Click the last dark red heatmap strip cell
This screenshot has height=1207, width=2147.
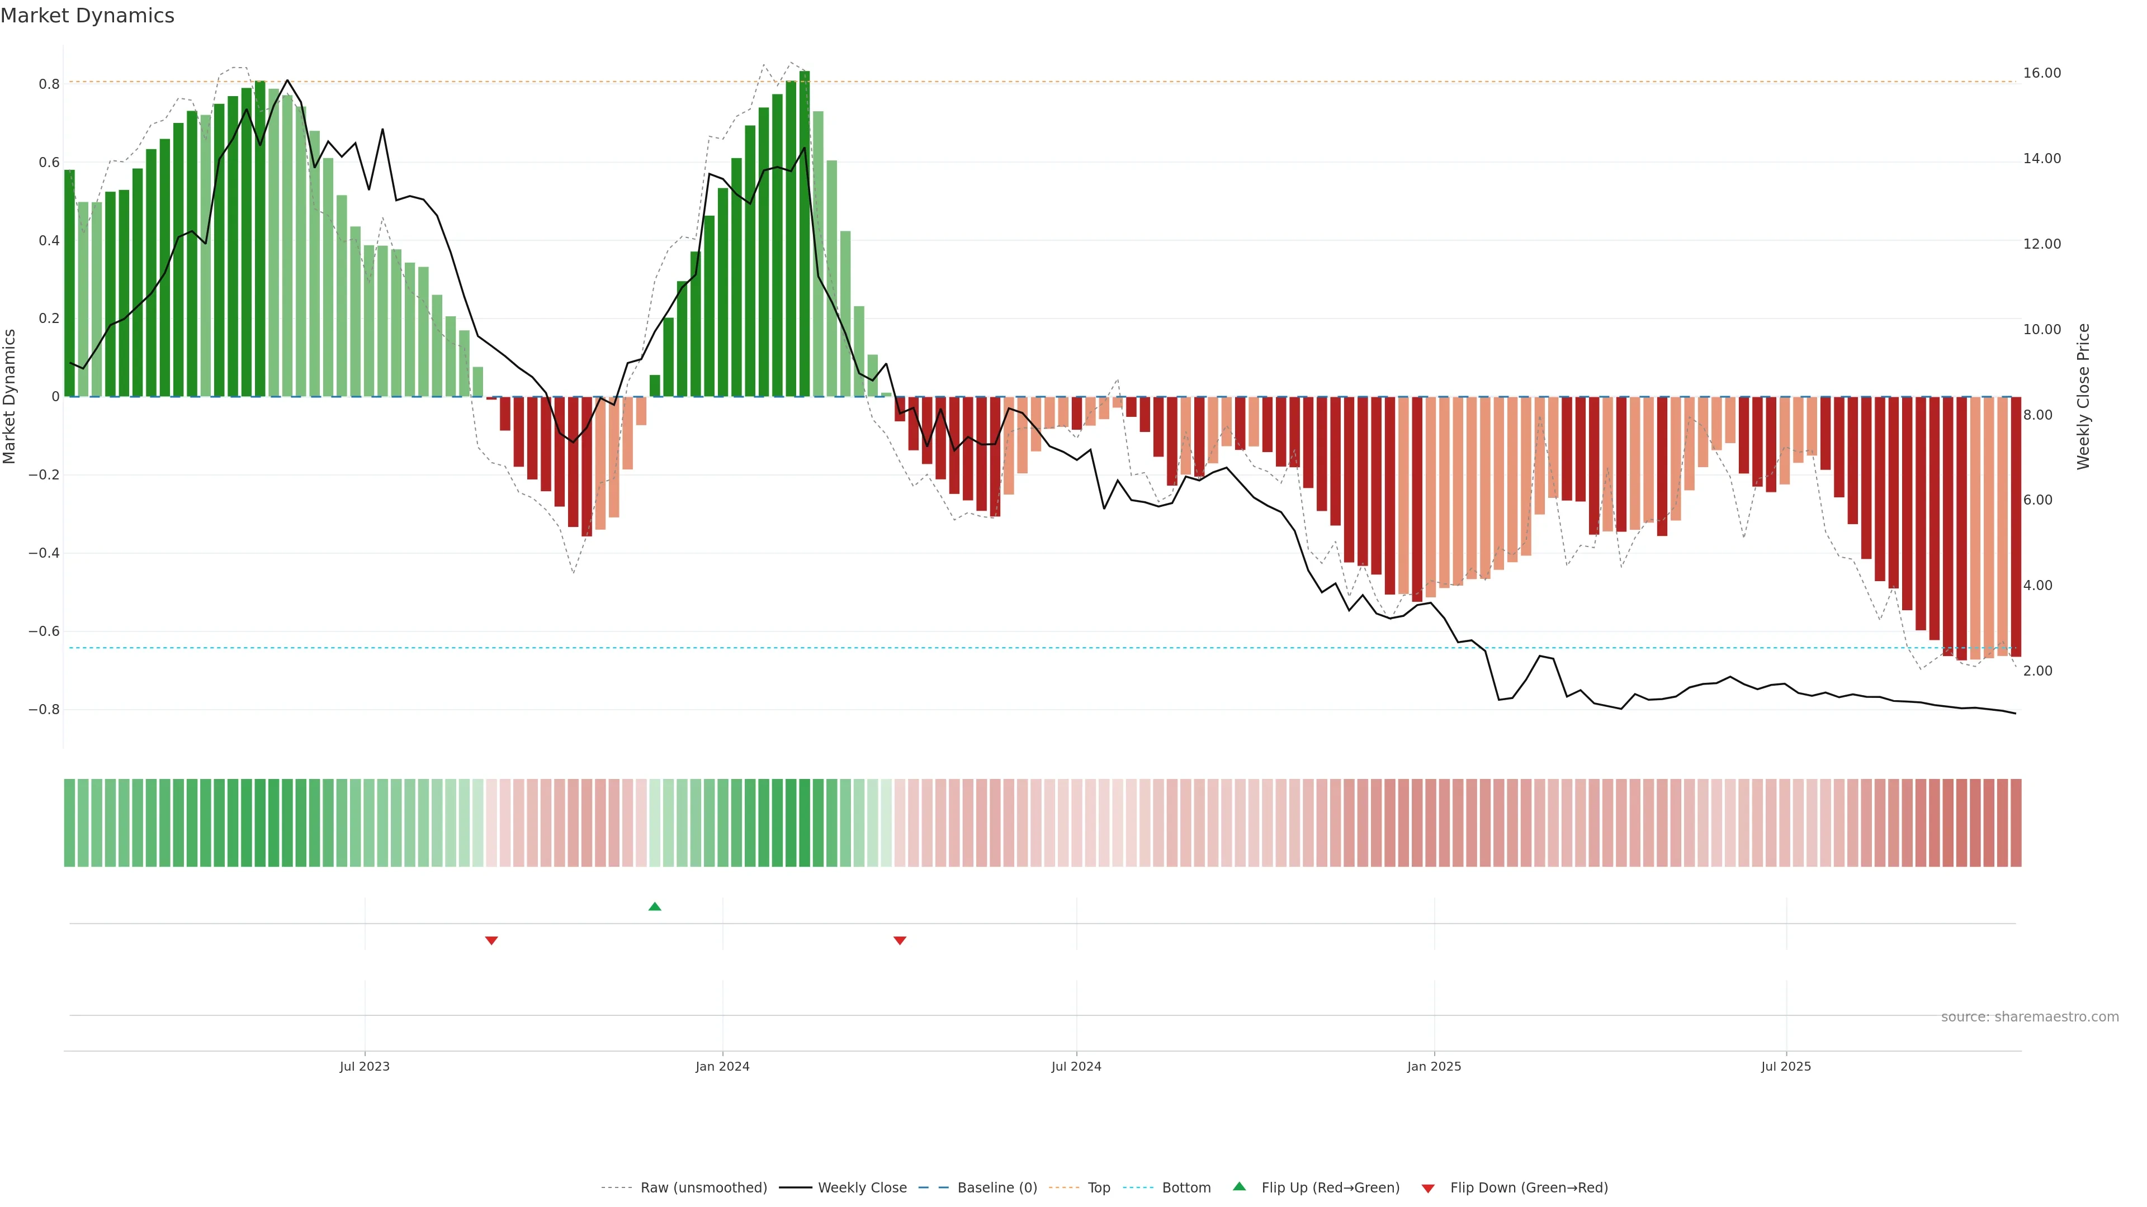point(2015,823)
